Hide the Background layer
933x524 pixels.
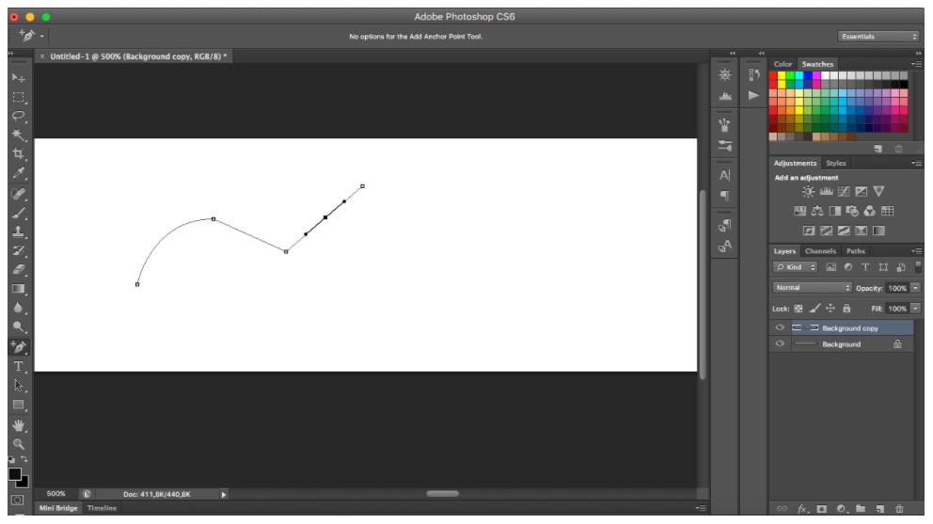point(780,343)
